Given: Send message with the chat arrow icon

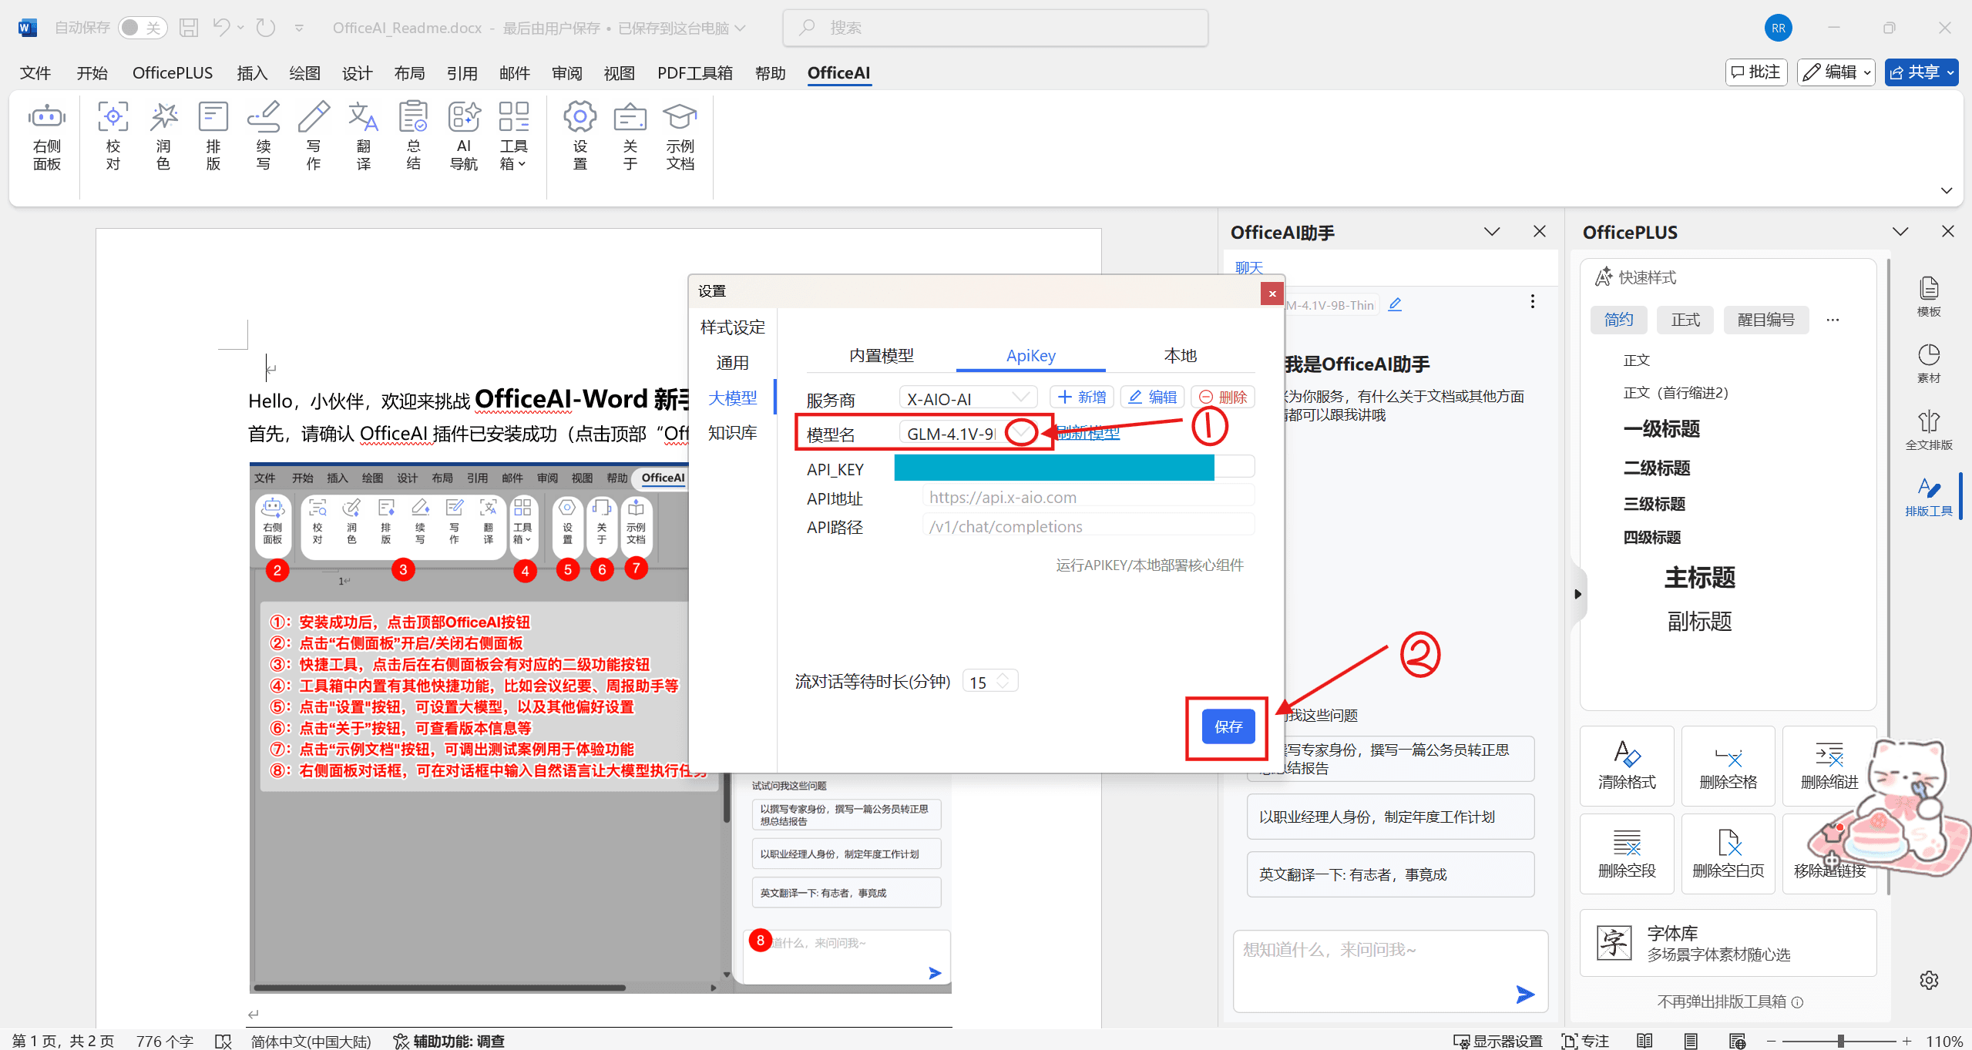Looking at the screenshot, I should click(1524, 994).
